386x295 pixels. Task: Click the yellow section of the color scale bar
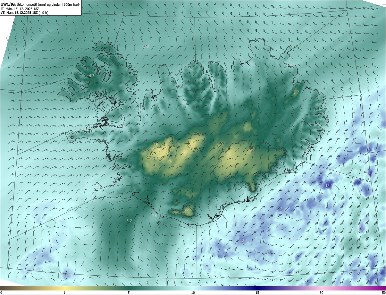click(65, 288)
